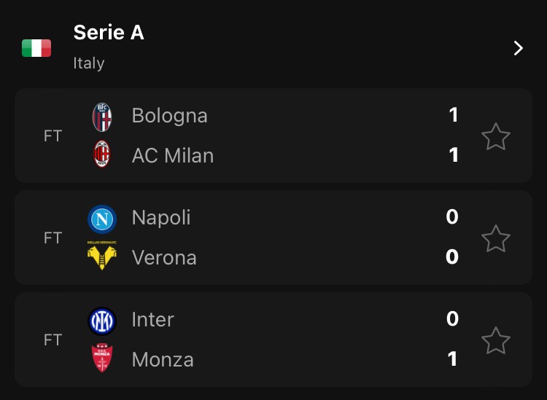547x400 pixels.
Task: Open the Serie A league title
Action: 109,33
